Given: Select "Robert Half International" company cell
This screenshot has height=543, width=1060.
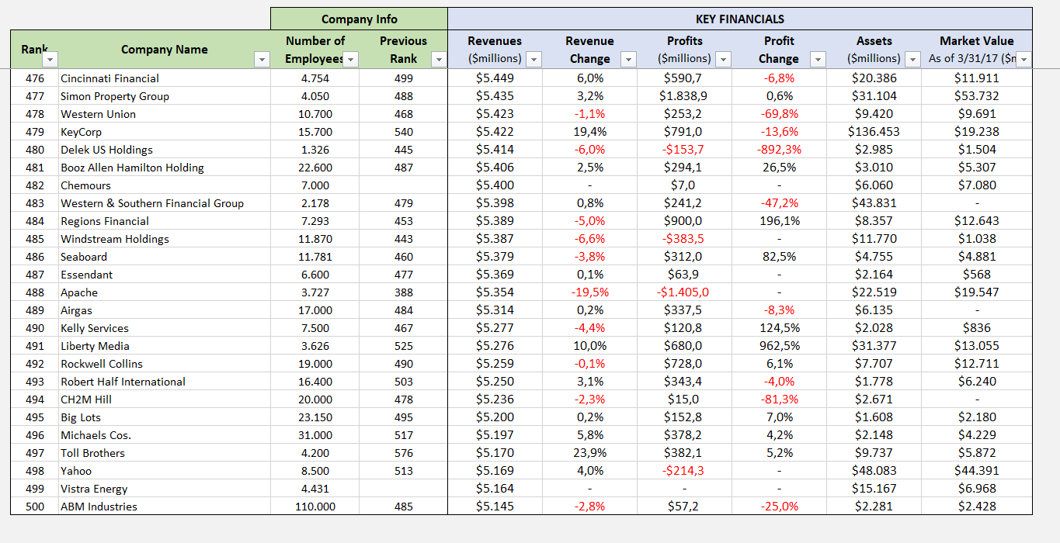Looking at the screenshot, I should 165,382.
